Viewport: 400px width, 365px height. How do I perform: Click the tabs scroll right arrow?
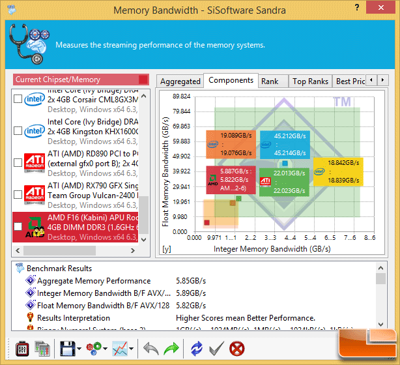pyautogui.click(x=382, y=80)
